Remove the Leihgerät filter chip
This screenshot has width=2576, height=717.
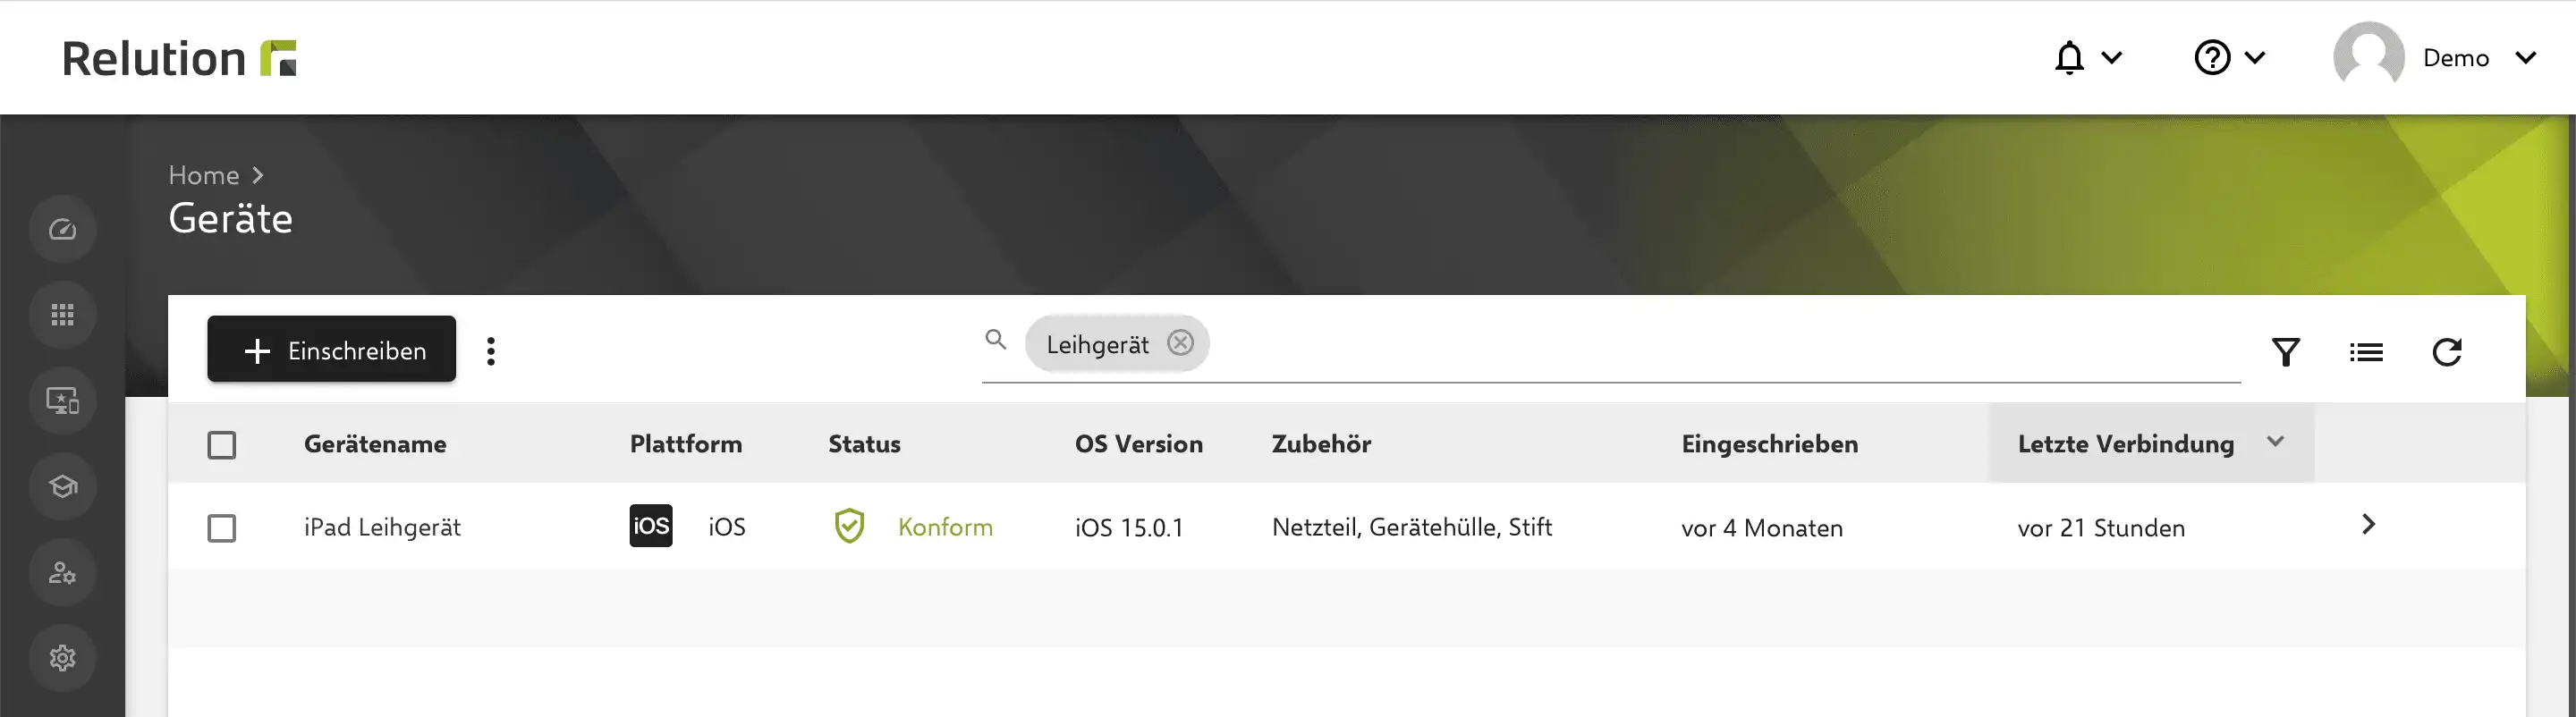click(1181, 343)
